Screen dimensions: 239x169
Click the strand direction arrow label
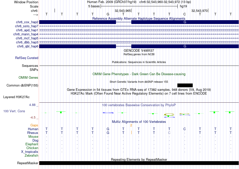pyautogui.click(x=36, y=15)
